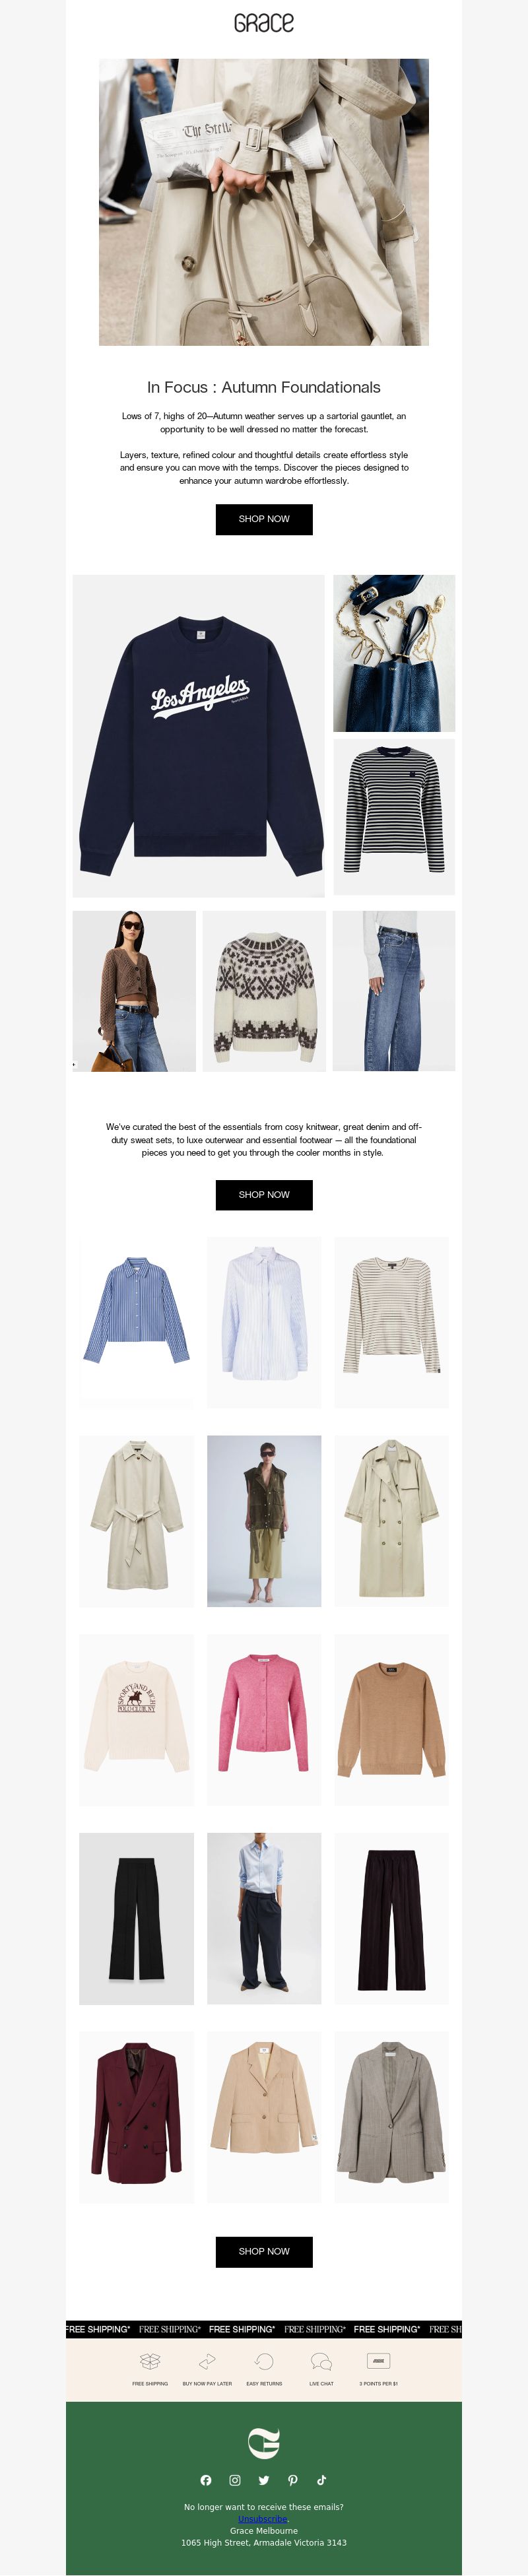The width and height of the screenshot is (528, 2576).
Task: Open the Pinterest social icon
Action: point(293,2480)
